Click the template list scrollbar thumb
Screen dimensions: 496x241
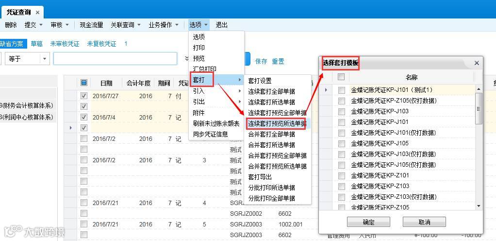coord(479,109)
